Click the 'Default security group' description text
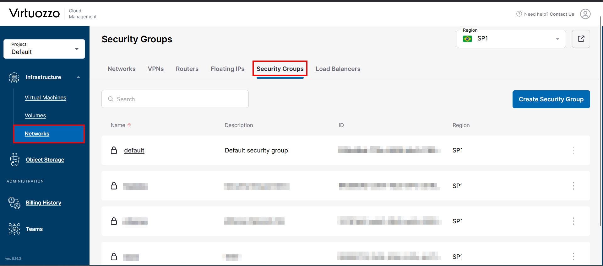603x266 pixels. [256, 150]
